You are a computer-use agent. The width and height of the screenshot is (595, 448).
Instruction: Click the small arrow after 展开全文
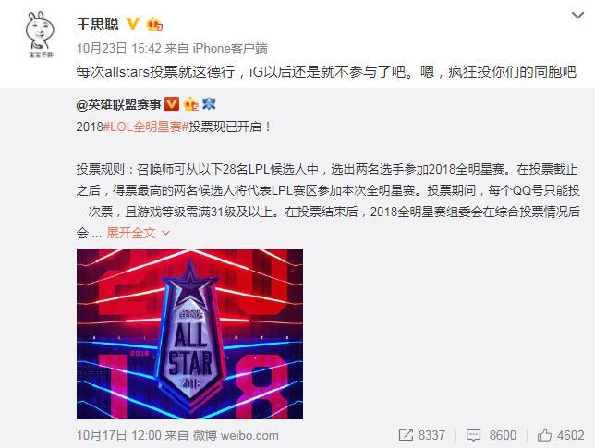coord(165,234)
